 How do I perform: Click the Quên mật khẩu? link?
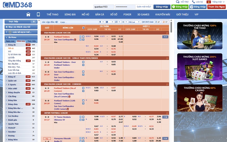pos(144,7)
